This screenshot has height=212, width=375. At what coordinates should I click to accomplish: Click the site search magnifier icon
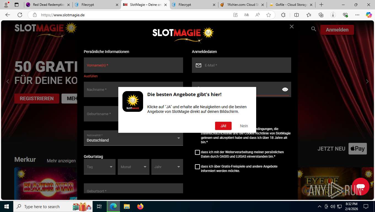pyautogui.click(x=314, y=29)
